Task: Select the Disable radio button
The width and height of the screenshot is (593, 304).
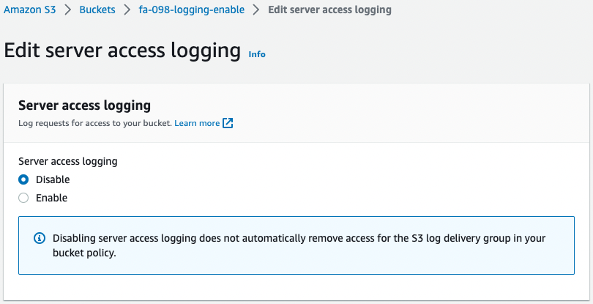Action: click(x=23, y=179)
